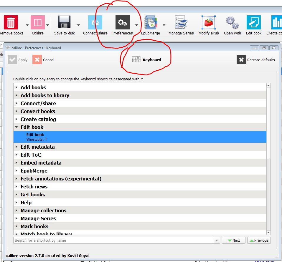Open the Calibre library dropdown arrow
Image resolution: width=282 pixels, height=262 pixels.
48,25
